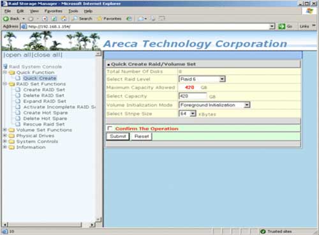Click the Volume Set Functions folder icon

11,130
